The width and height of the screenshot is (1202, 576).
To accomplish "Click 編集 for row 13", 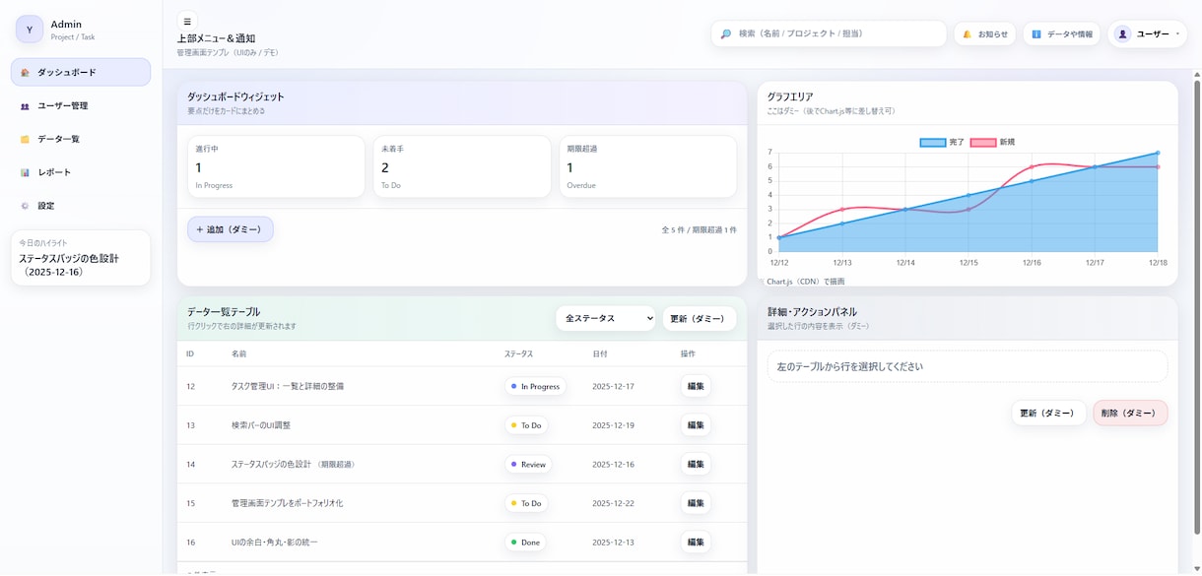I will click(x=696, y=425).
